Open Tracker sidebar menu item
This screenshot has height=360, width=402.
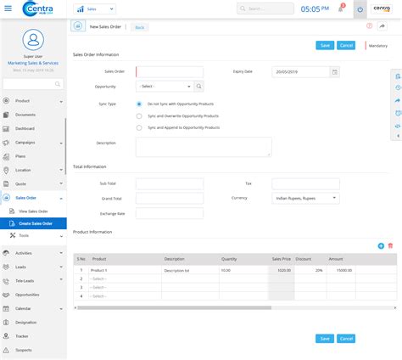[x=33, y=336]
